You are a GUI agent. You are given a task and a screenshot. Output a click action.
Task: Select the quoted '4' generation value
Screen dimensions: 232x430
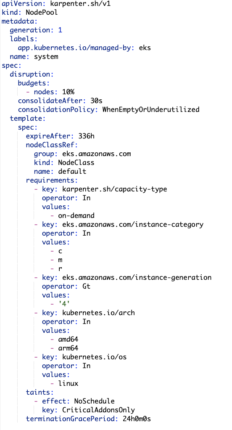64,304
